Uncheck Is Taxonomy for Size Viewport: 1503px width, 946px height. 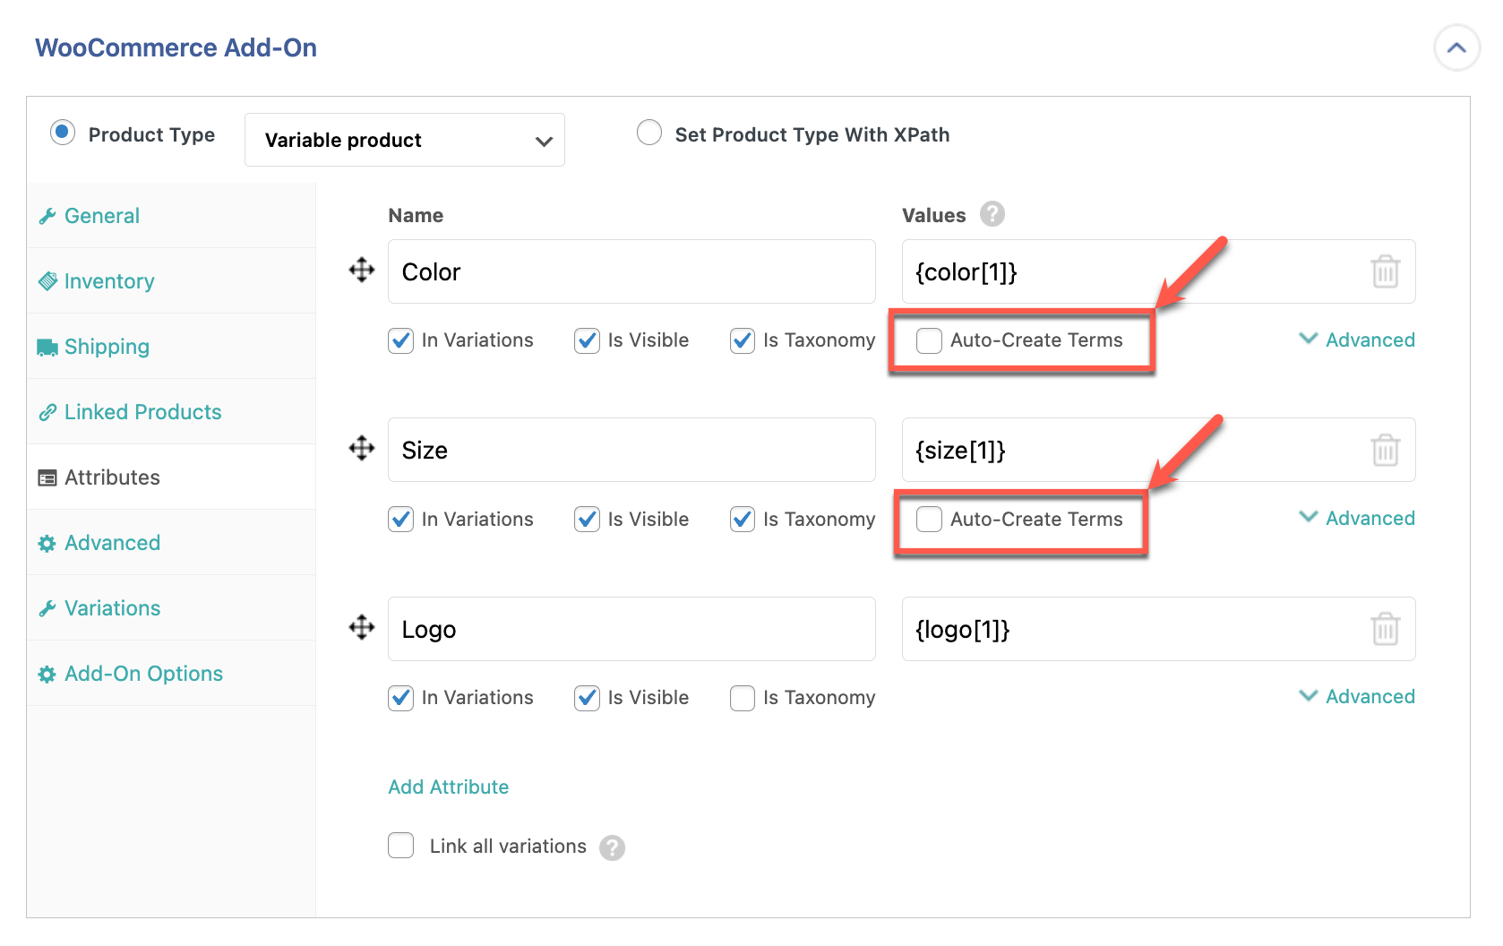[743, 520]
